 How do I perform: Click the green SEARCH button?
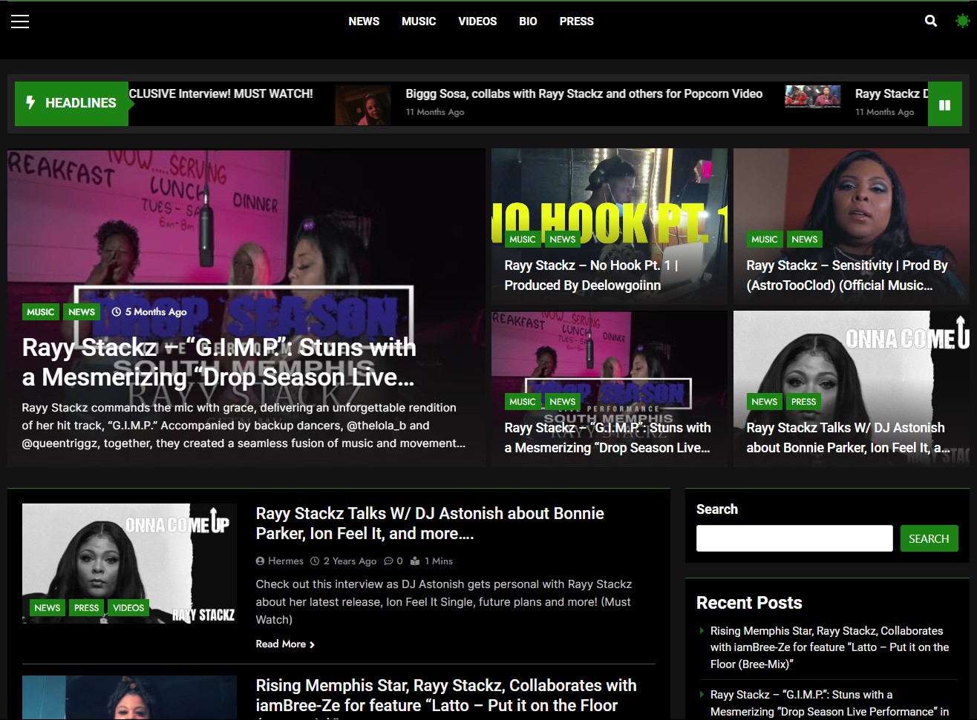[x=929, y=538]
